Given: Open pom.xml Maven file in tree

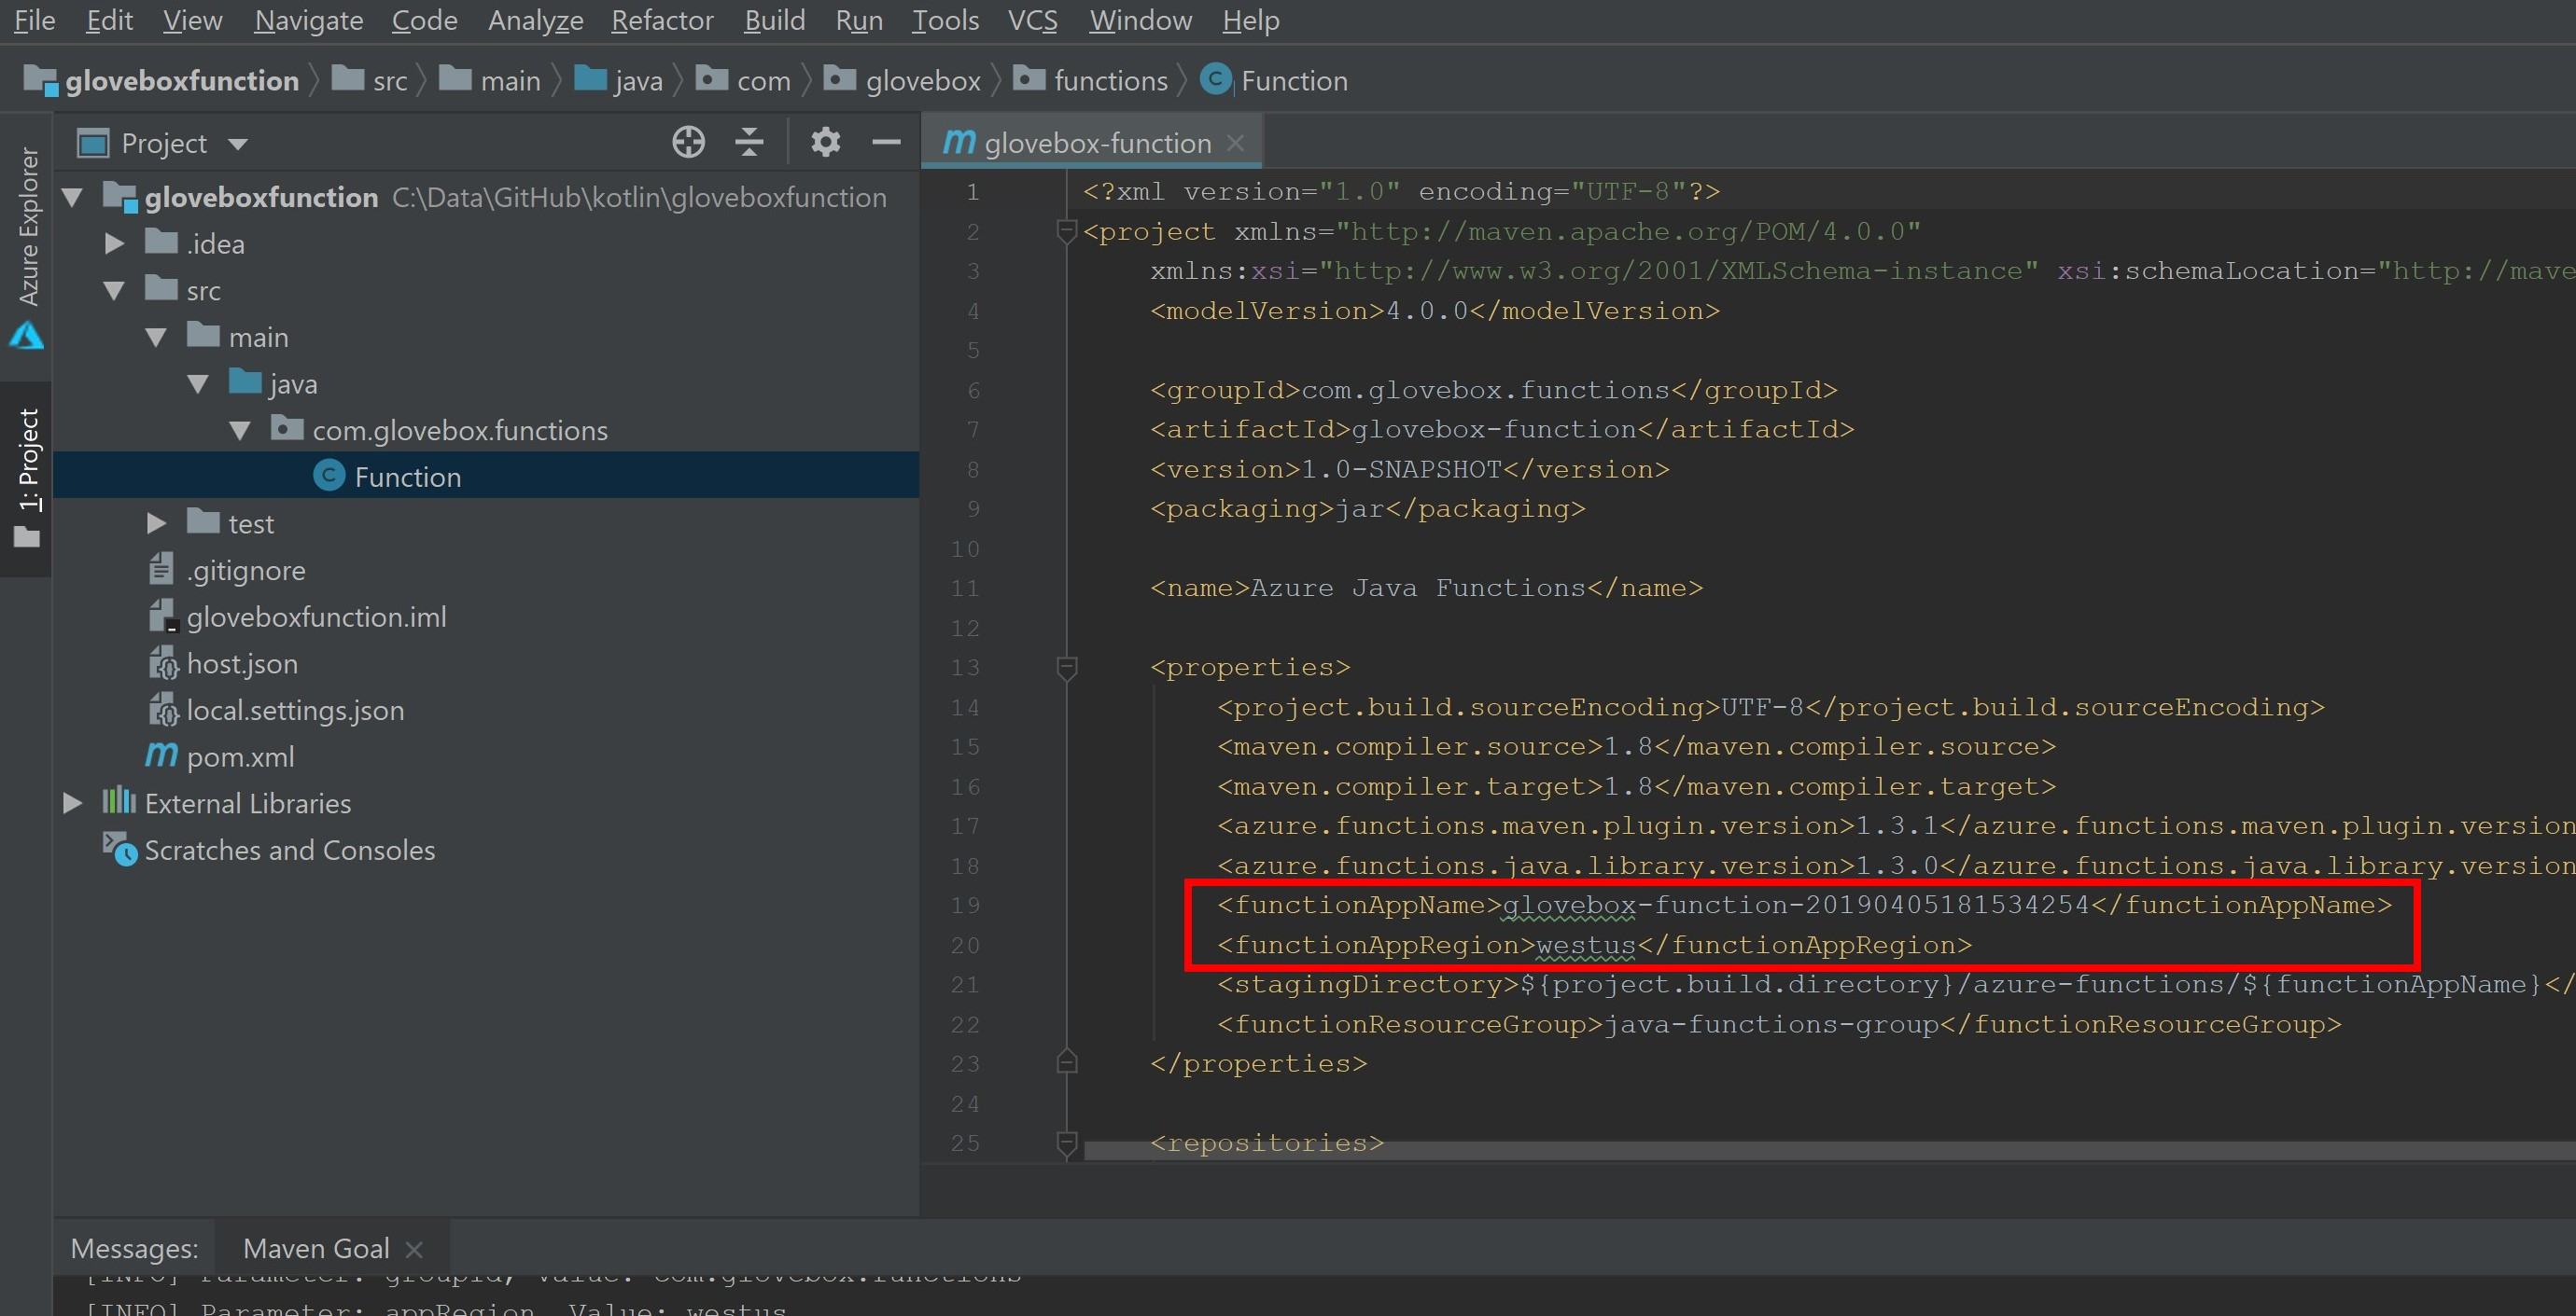Looking at the screenshot, I should pyautogui.click(x=240, y=756).
